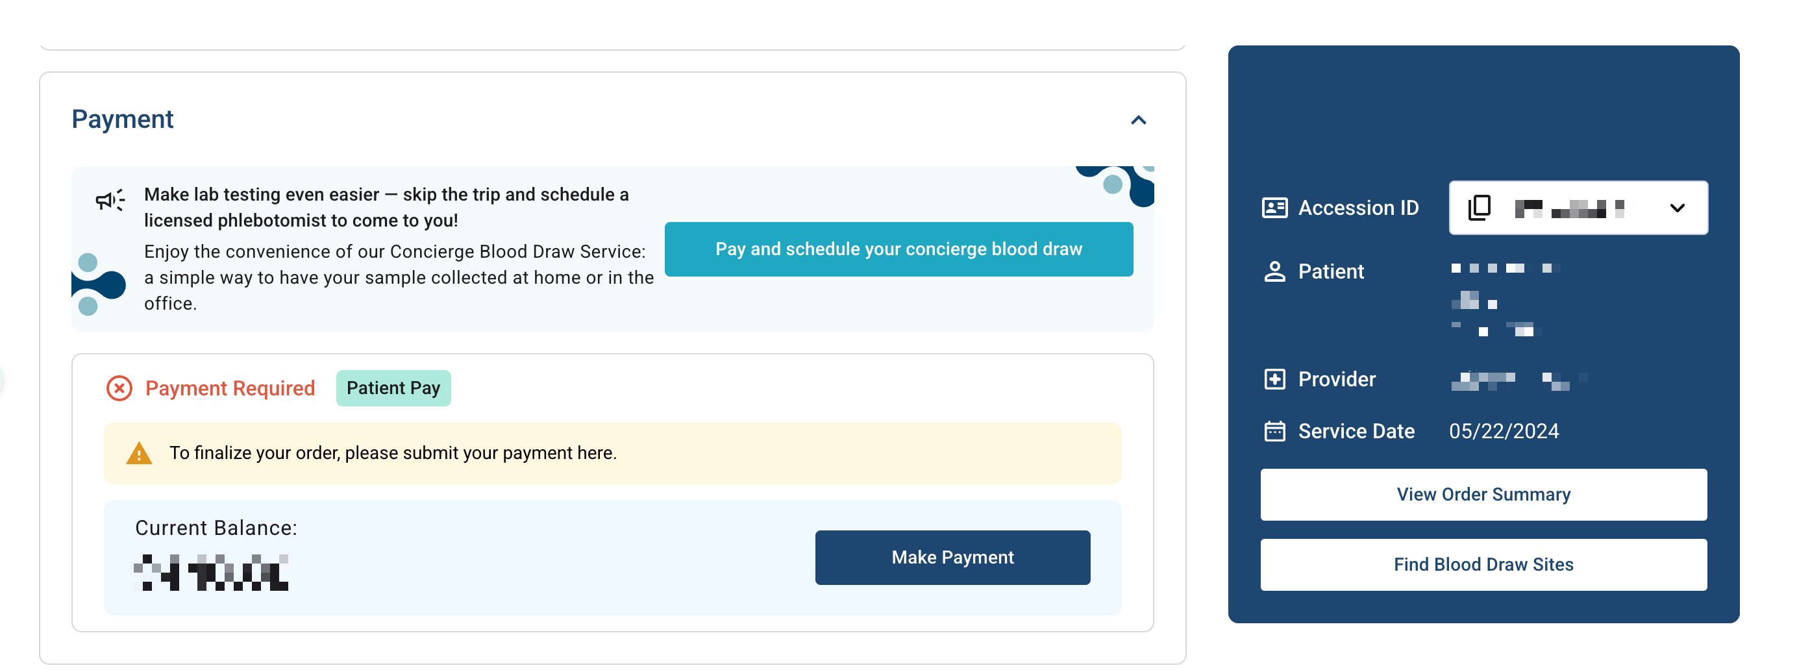This screenshot has width=1797, height=670.
Task: Copy the accession ID with copy icon
Action: point(1479,208)
